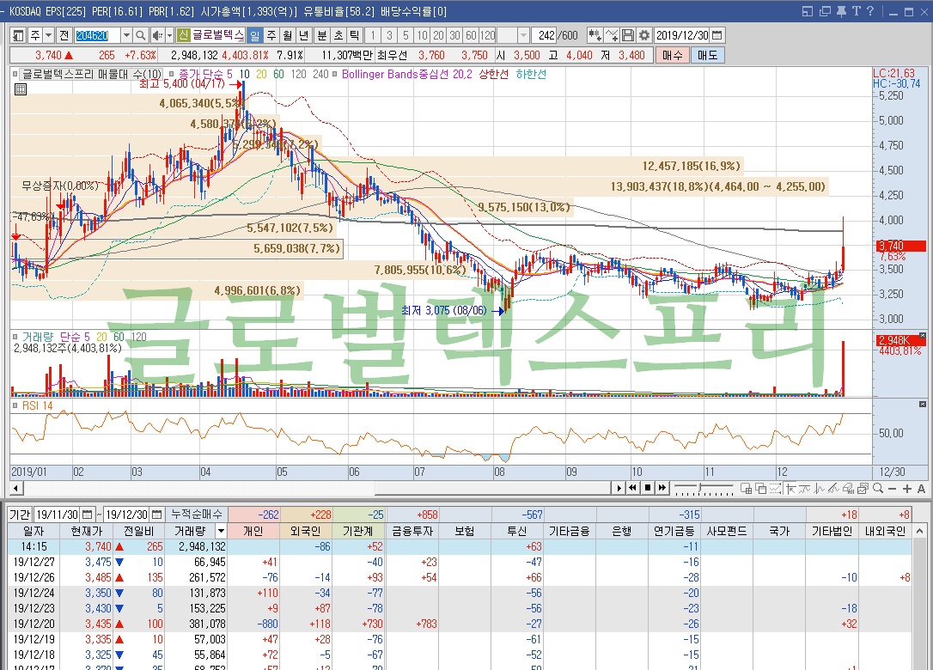
Task: Open the dropdown arrow next to 주 button
Action: [49, 36]
